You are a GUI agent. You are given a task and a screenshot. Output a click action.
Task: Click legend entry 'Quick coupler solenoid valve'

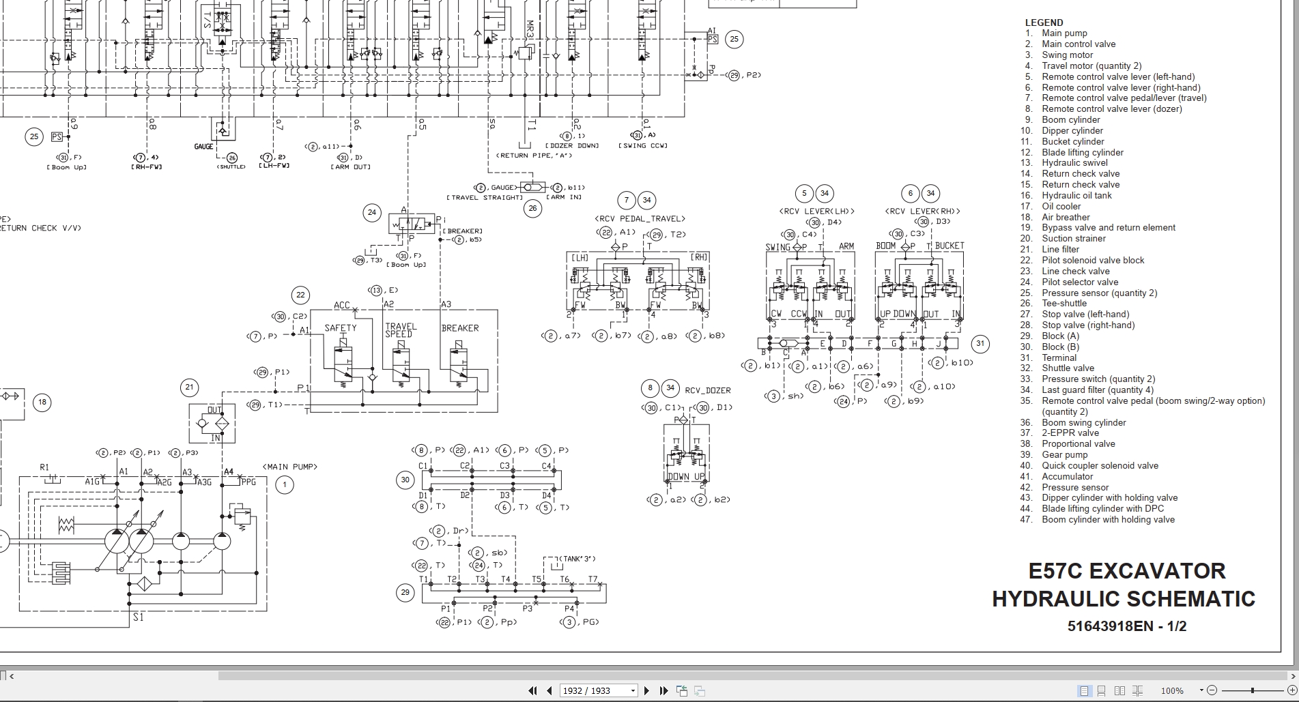pos(1100,466)
